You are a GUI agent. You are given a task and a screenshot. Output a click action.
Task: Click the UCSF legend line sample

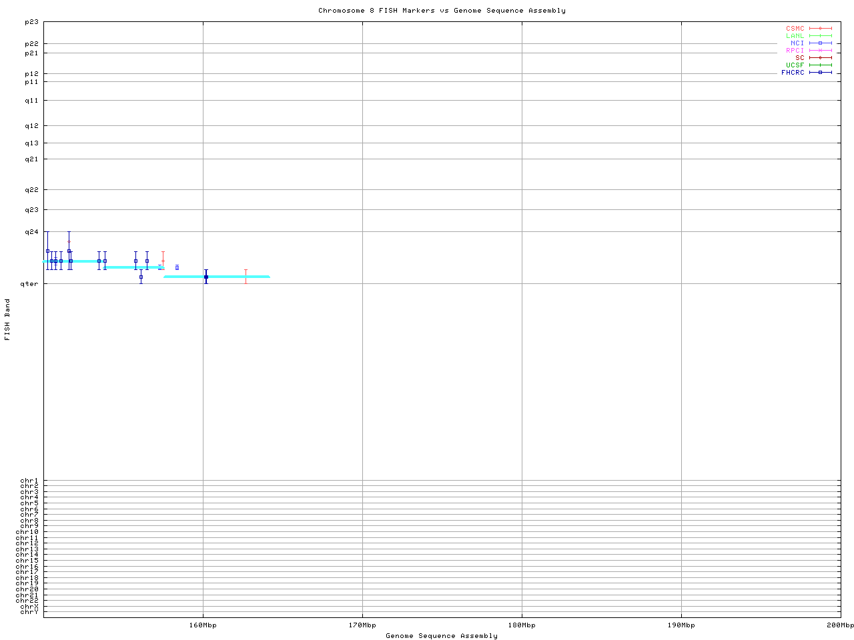click(821, 65)
